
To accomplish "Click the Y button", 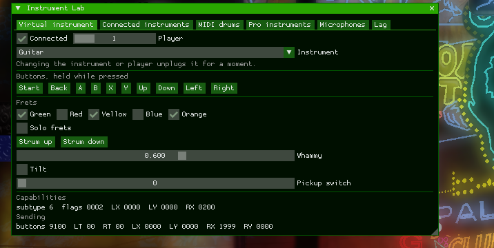I will pyautogui.click(x=126, y=88).
